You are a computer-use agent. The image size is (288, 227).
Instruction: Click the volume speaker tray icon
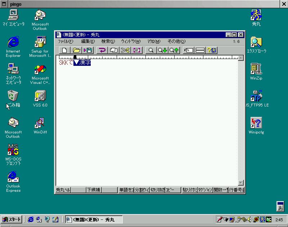249,219
